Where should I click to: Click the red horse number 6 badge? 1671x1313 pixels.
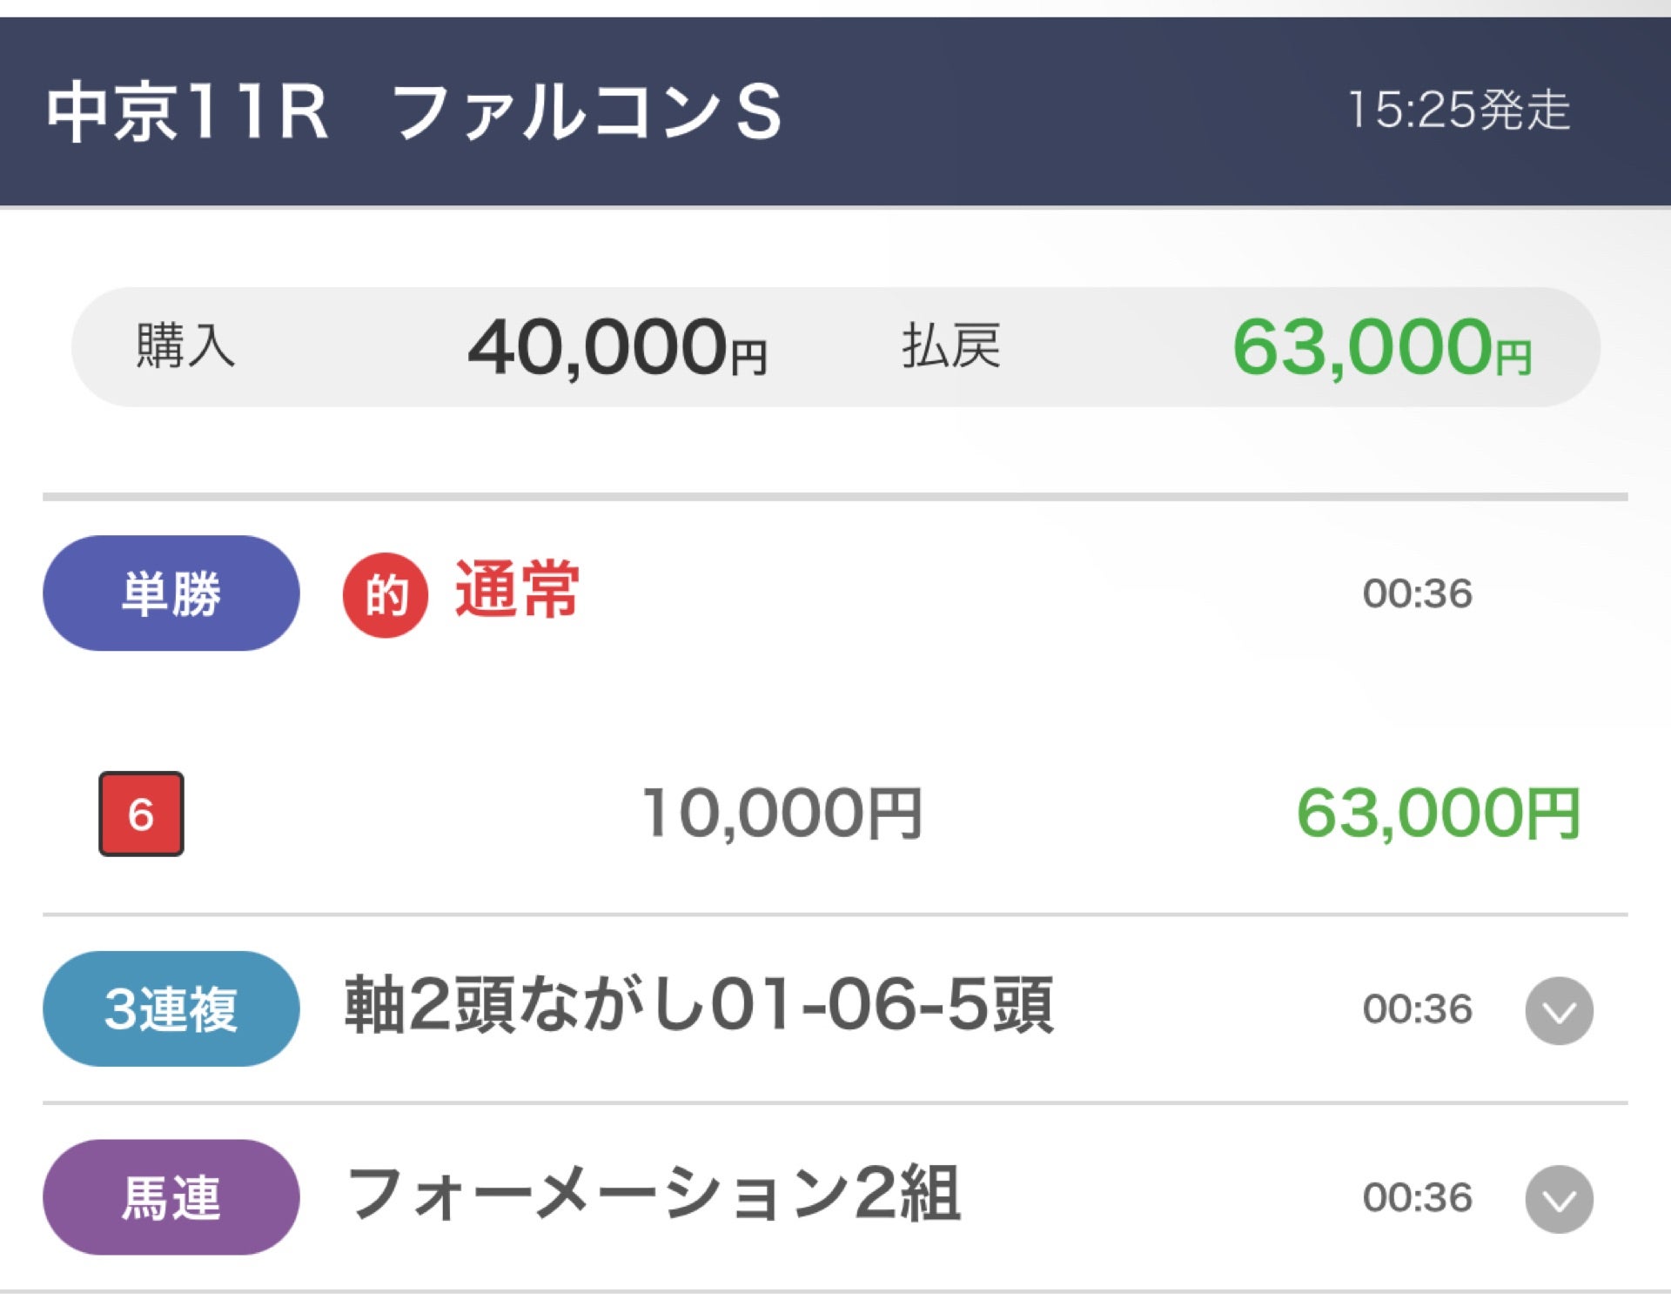(x=141, y=814)
